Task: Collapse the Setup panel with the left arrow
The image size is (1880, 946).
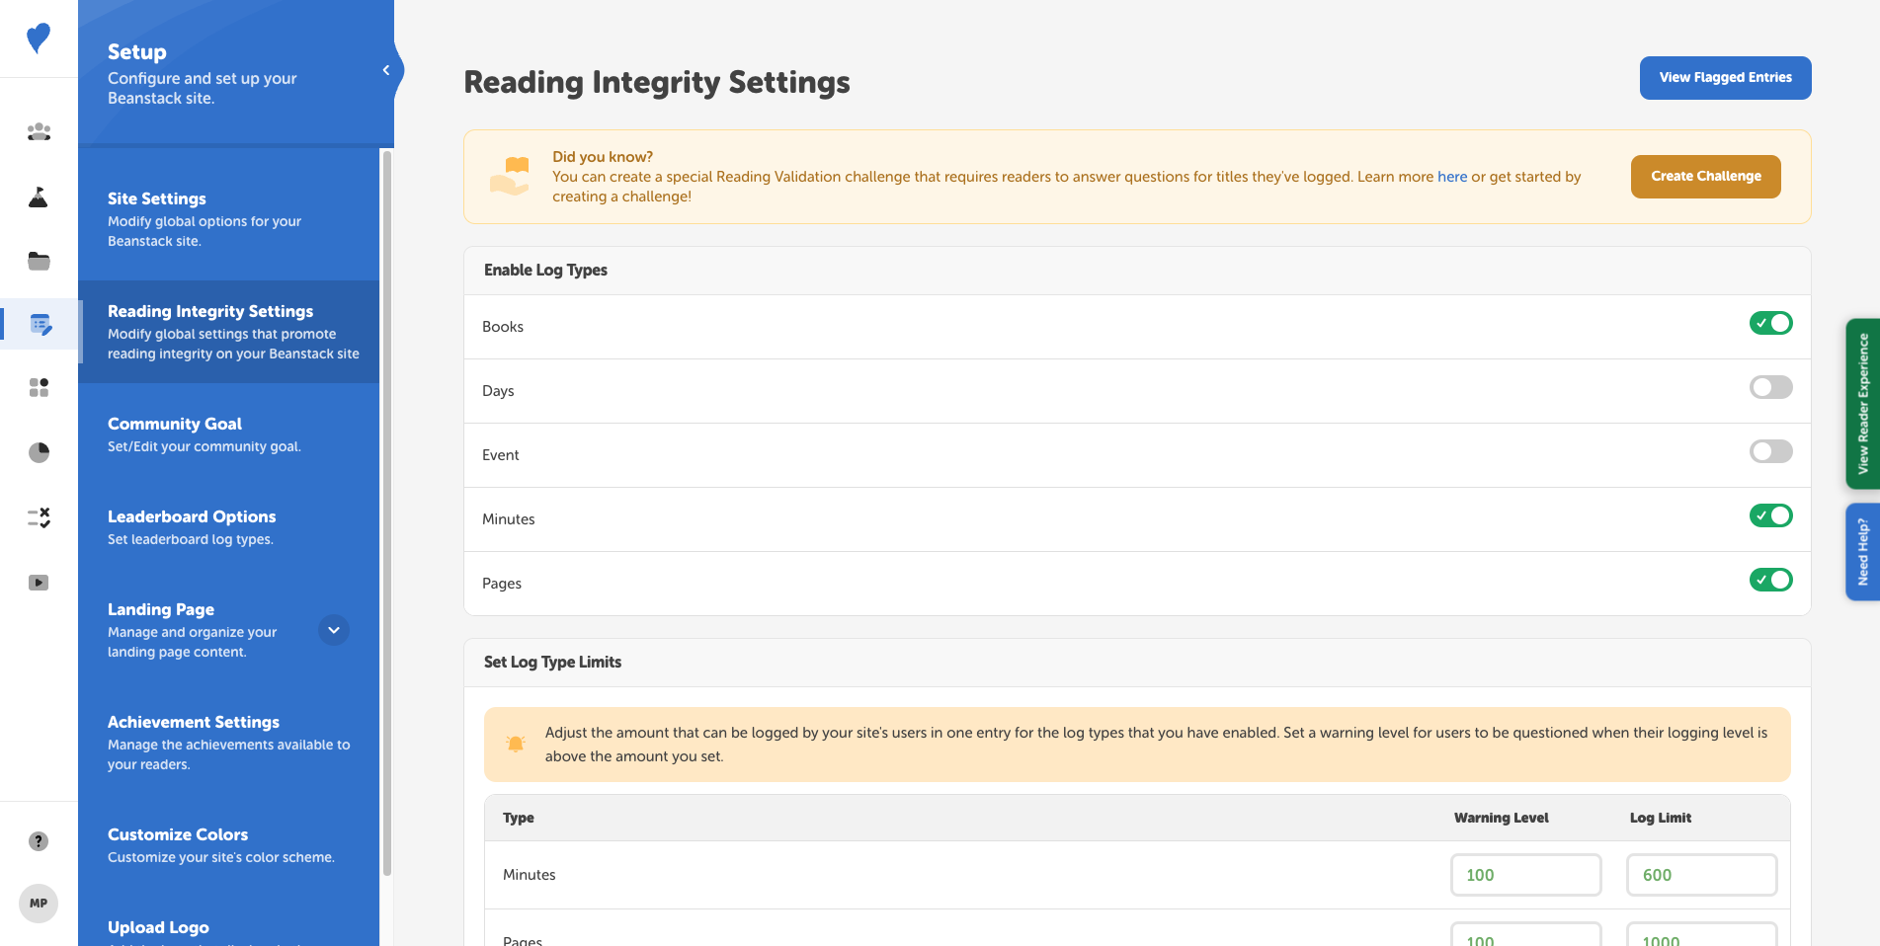Action: 385,69
